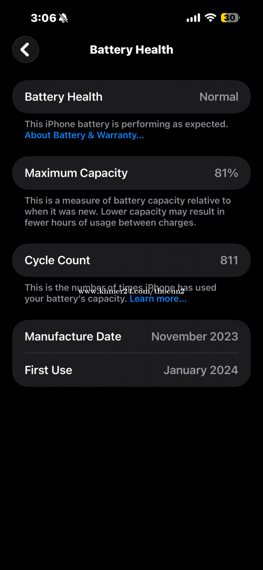
Task: Tap the Battery Health page title
Action: 131,50
